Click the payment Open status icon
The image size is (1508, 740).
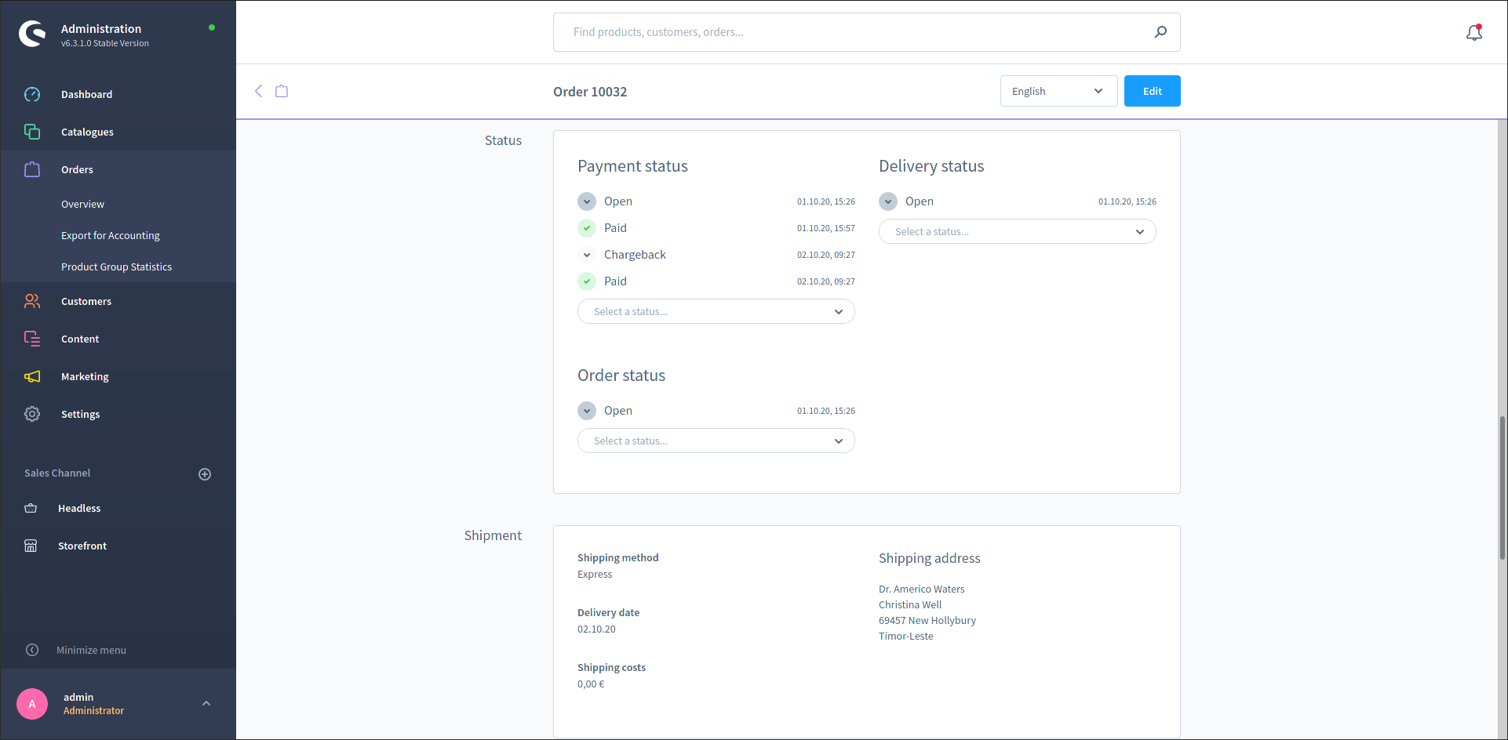coord(587,201)
